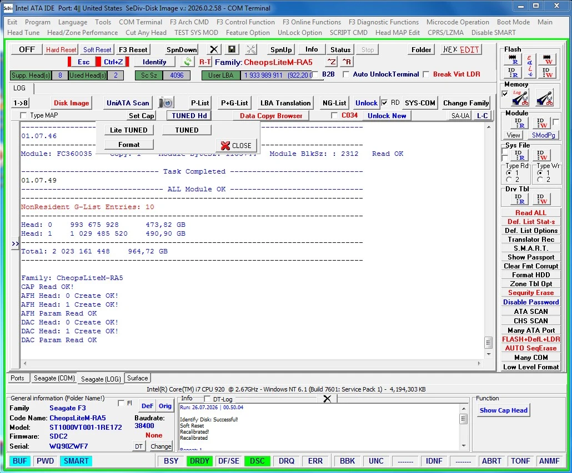Select Type Wr option 2
This screenshot has width=572, height=473.
[540, 180]
